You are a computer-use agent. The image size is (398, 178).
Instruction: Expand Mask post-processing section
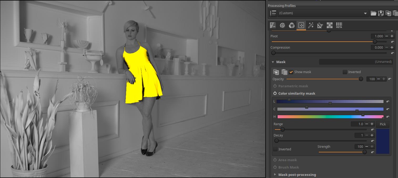(275, 175)
